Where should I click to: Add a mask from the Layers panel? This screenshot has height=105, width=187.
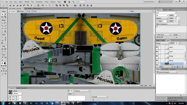(x=177, y=67)
